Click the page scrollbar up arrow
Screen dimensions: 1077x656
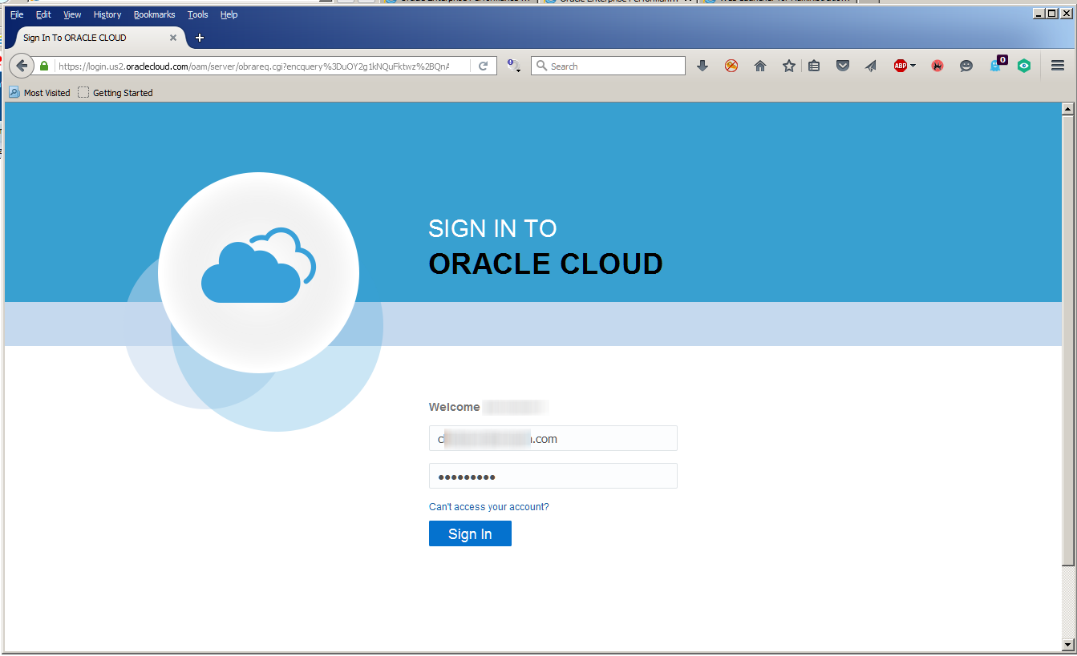point(1067,108)
